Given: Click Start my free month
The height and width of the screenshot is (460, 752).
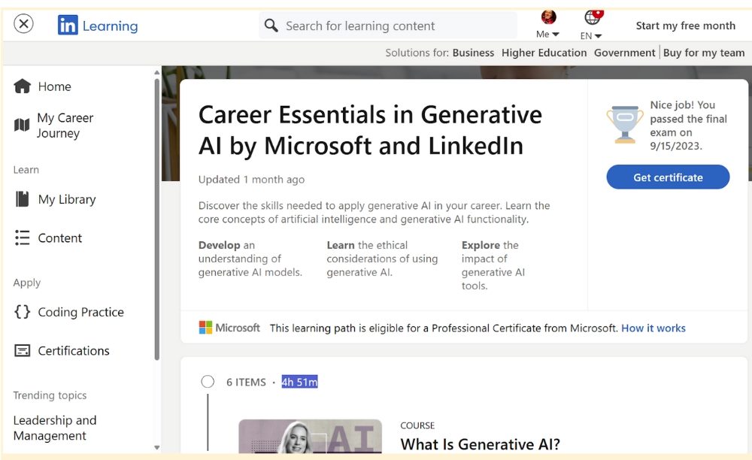Looking at the screenshot, I should click(685, 26).
